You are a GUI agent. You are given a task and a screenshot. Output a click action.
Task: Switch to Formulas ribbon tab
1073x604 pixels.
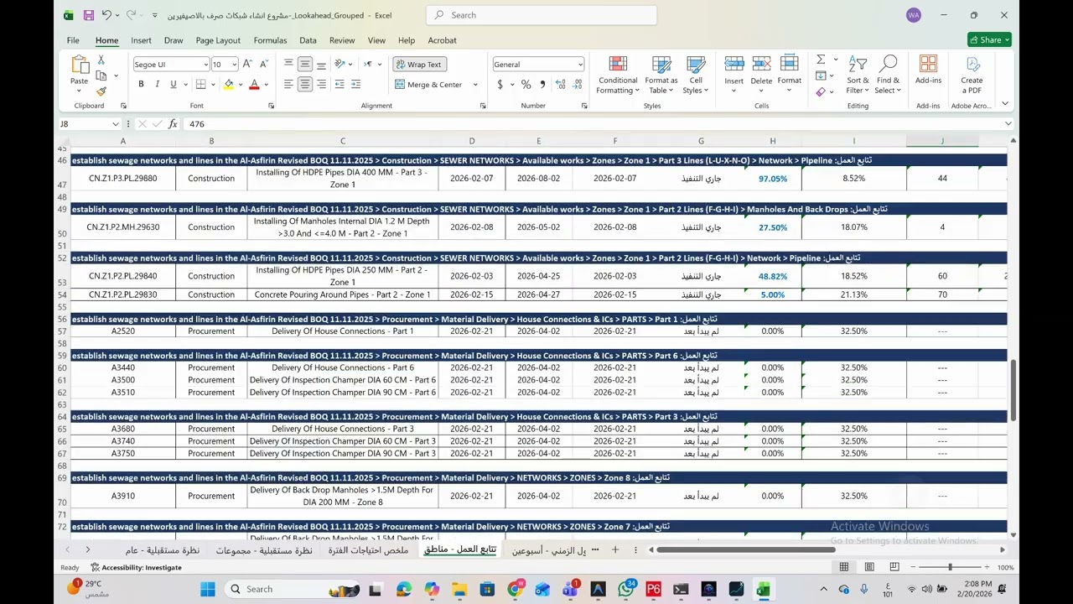270,40
